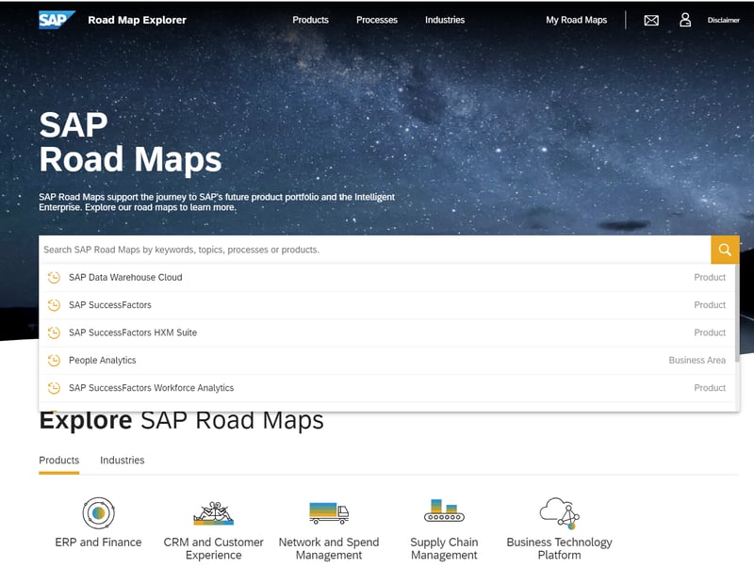Focus the Search SAP Road Maps input field

point(374,250)
